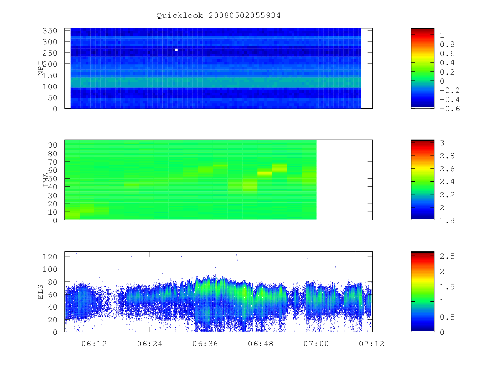Click the IMA color scale bar
The height and width of the screenshot is (373, 497).
coord(422,180)
